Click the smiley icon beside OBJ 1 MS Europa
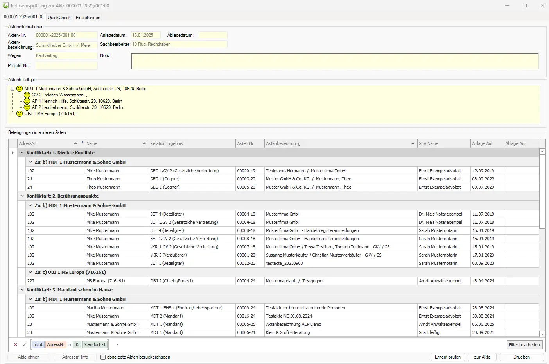 [x=19, y=114]
